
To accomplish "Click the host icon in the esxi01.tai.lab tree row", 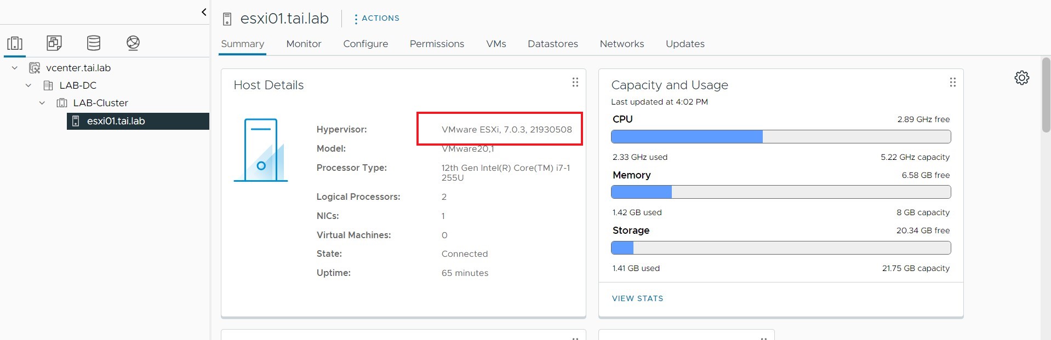I will tap(76, 121).
